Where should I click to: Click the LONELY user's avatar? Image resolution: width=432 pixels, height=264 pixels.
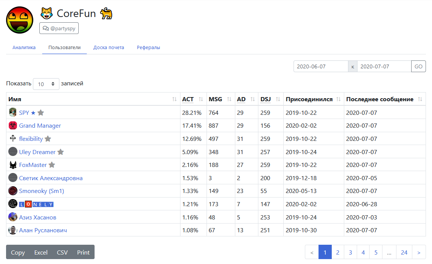[13, 204]
